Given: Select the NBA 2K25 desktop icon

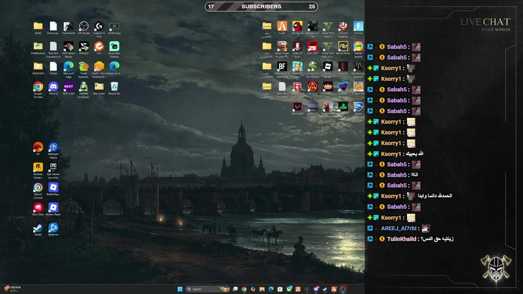Looking at the screenshot, I should pyautogui.click(x=313, y=48).
